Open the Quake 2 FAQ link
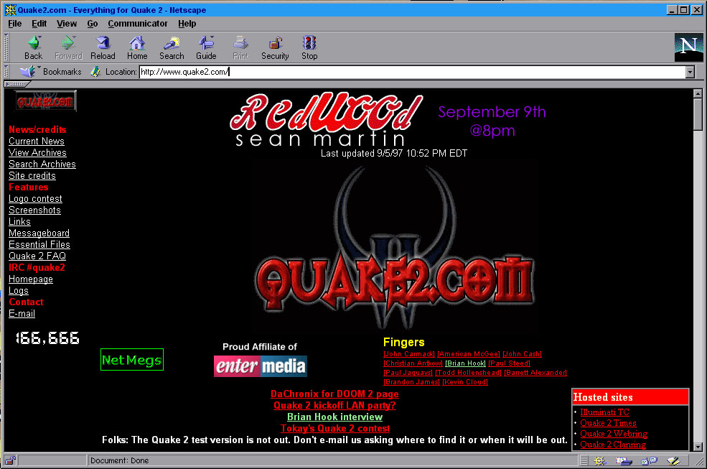The height and width of the screenshot is (469, 707). 37,256
